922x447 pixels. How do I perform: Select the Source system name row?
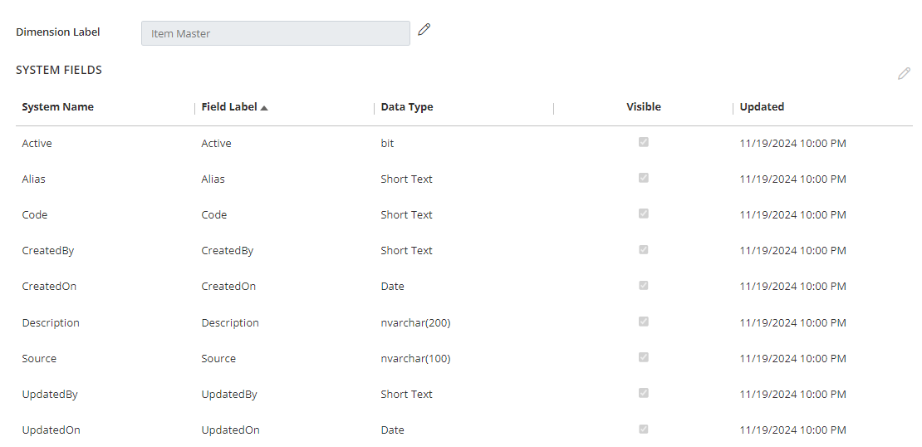pyautogui.click(x=39, y=359)
